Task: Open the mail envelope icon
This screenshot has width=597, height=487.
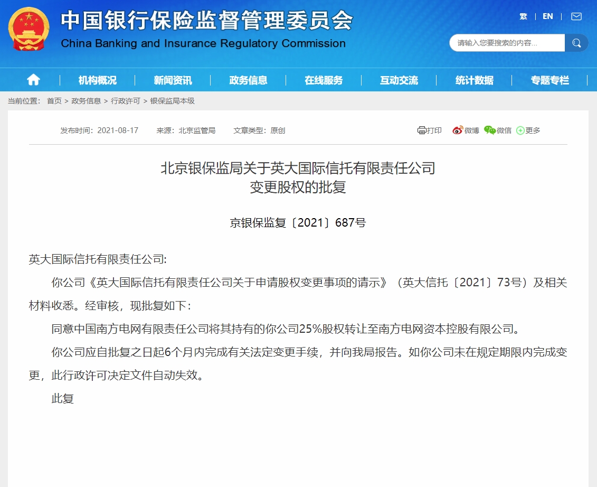Action: (x=576, y=16)
